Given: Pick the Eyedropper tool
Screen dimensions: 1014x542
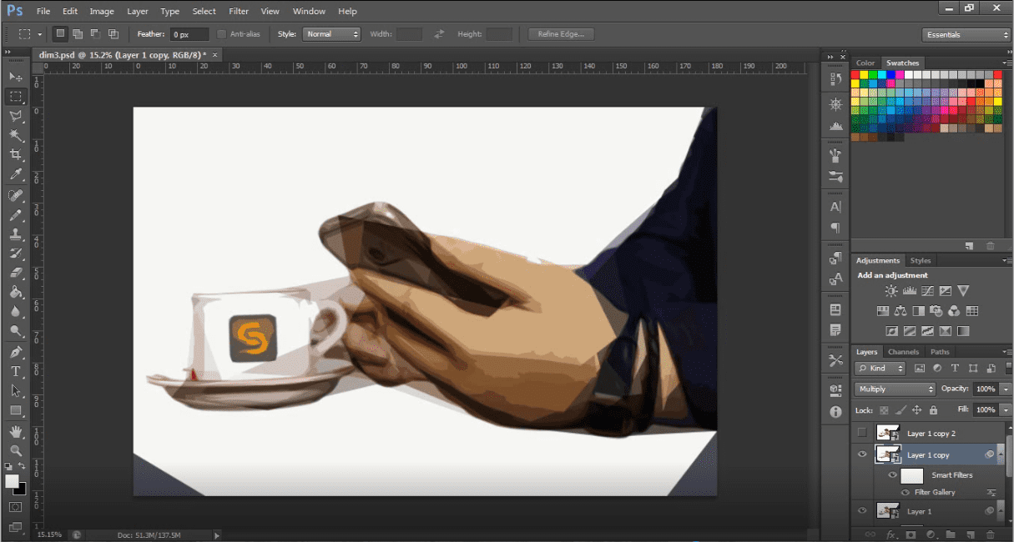Looking at the screenshot, I should (15, 175).
